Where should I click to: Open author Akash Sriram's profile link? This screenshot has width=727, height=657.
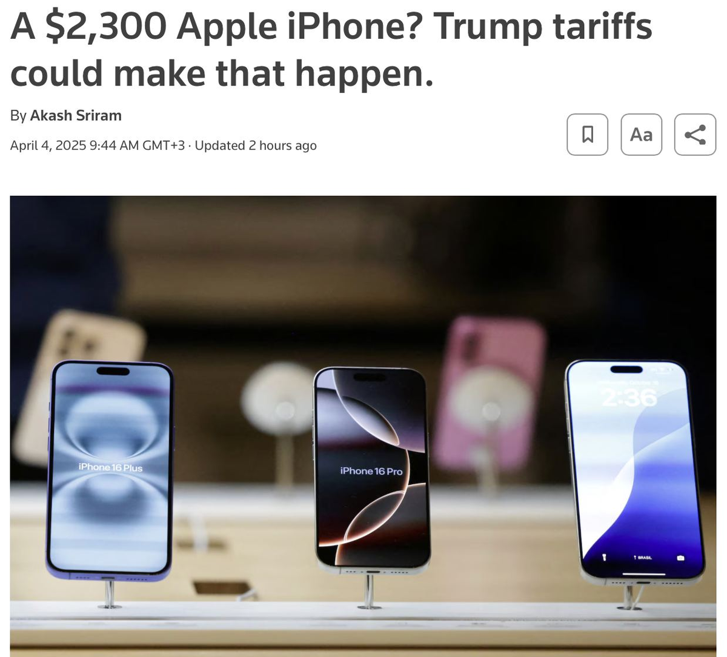[76, 115]
